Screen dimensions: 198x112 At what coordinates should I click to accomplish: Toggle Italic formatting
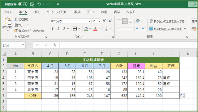tap(58, 29)
